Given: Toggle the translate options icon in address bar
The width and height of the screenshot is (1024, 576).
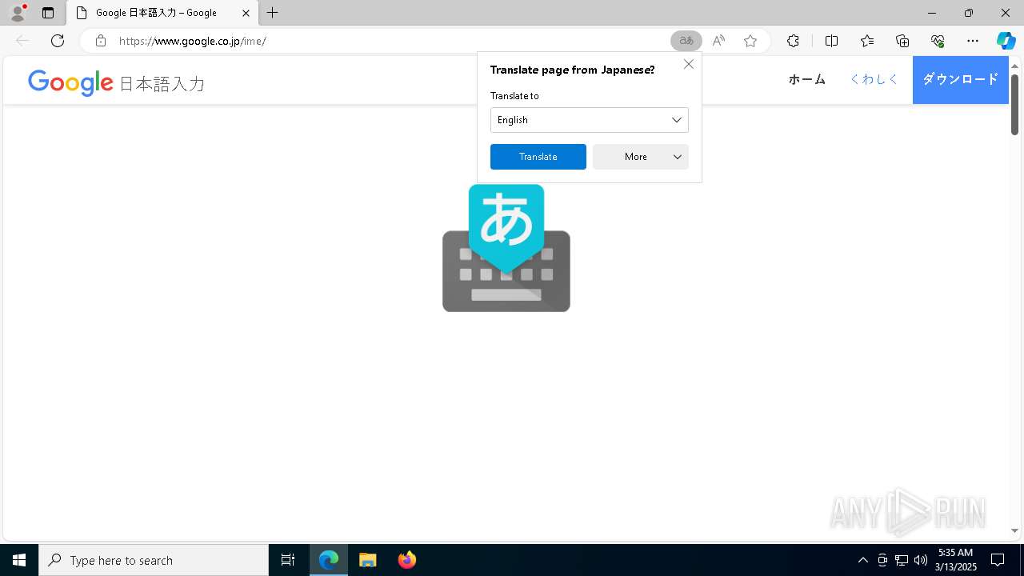Looking at the screenshot, I should click(686, 41).
